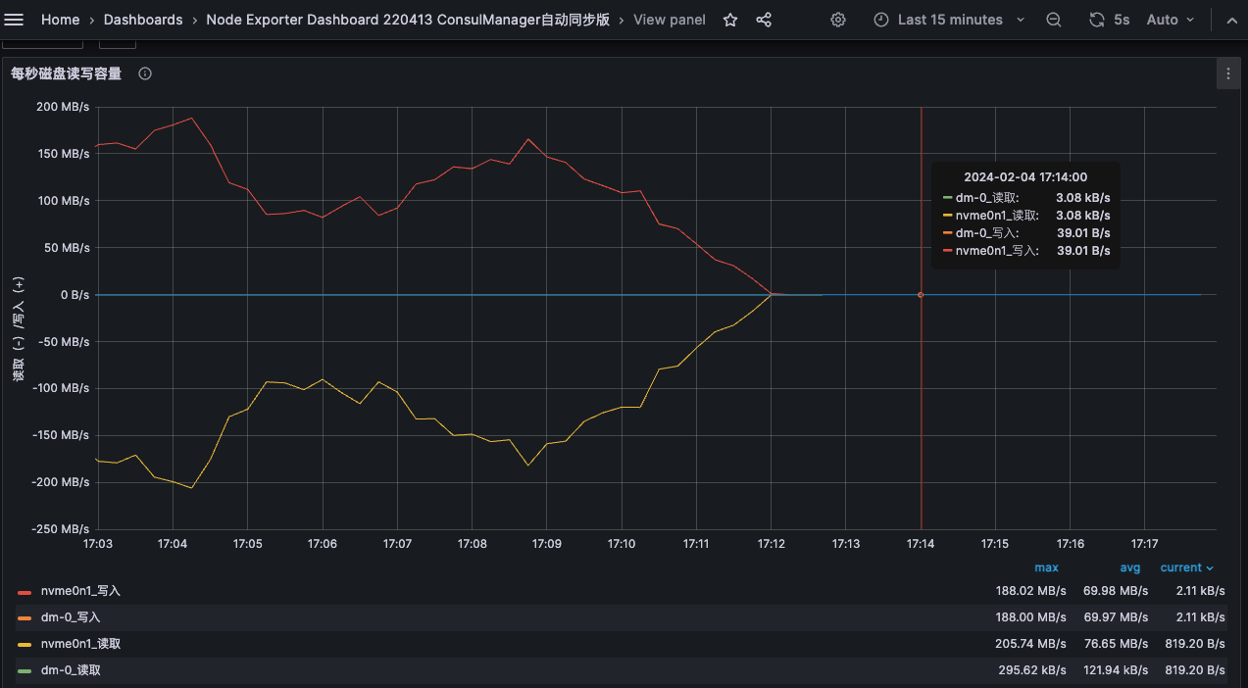Select the 5s refresh interval label
The height and width of the screenshot is (688, 1248).
coord(1122,20)
